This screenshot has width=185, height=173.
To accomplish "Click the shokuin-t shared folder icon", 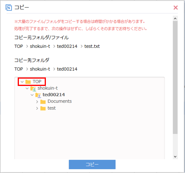I will 33,89.
